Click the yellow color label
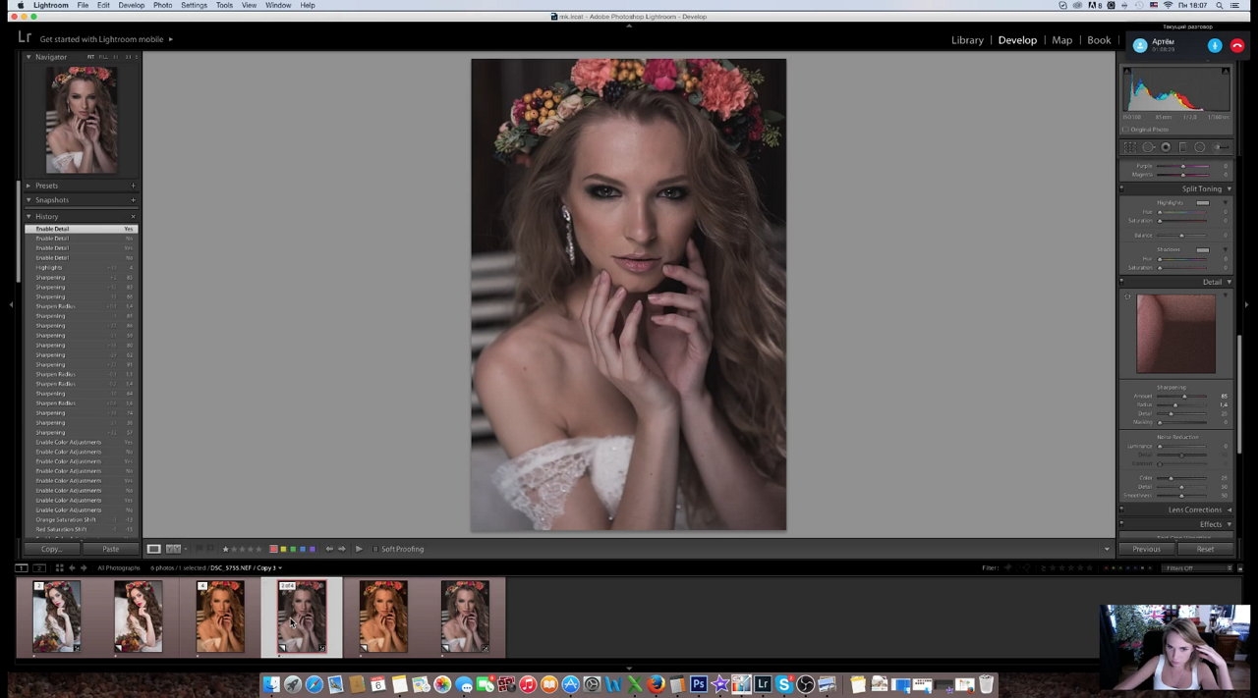 pyautogui.click(x=283, y=549)
